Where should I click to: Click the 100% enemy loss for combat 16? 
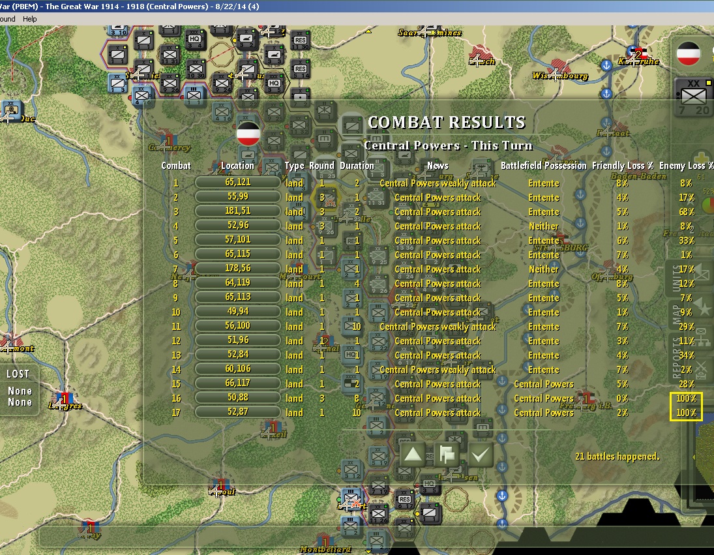click(686, 398)
